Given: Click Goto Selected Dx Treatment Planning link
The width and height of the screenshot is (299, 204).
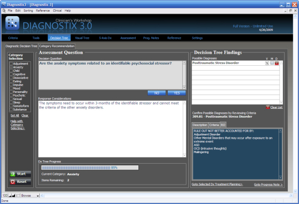Looking at the screenshot, I should (x=217, y=184).
